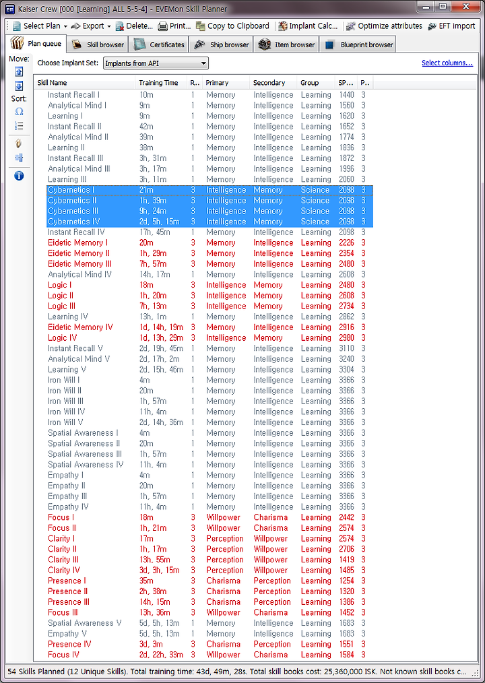Click the Copy to Clipboard icon
The width and height of the screenshot is (485, 683).
coord(201,26)
